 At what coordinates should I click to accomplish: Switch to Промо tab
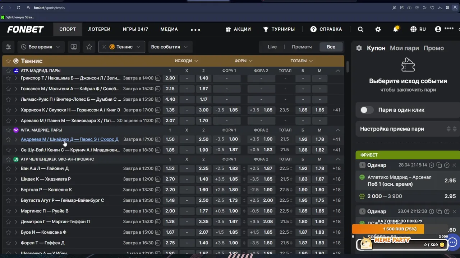(x=433, y=48)
